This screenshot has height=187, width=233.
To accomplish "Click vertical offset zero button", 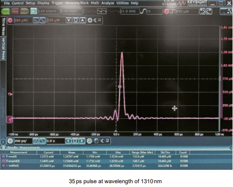I will tap(76, 21).
